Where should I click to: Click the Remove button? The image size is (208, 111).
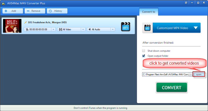point(35,11)
